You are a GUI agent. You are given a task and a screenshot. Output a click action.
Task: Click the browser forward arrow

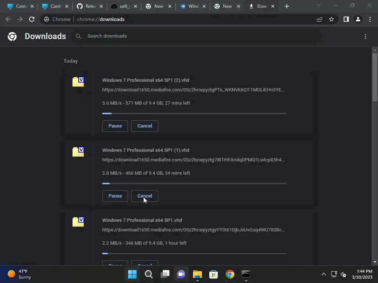coord(20,19)
